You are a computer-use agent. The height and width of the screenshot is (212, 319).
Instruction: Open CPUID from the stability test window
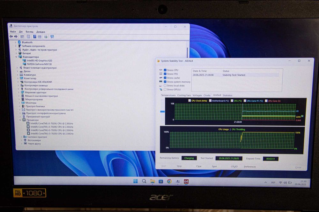(x=234, y=167)
